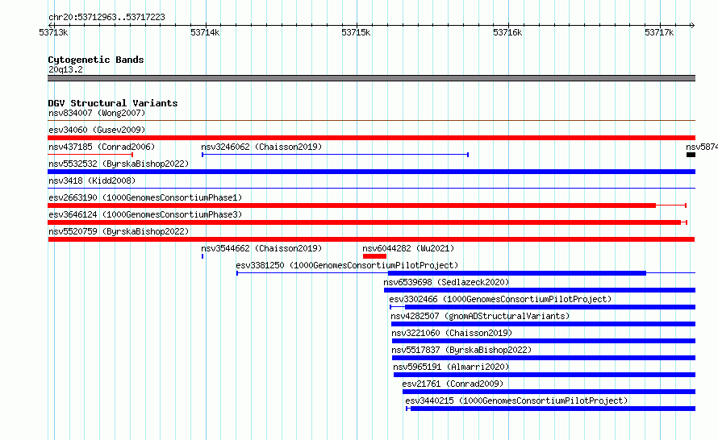718x440 pixels.
Task: Click the nsv437185 (Conrad2006) variant label
Action: [x=102, y=147]
